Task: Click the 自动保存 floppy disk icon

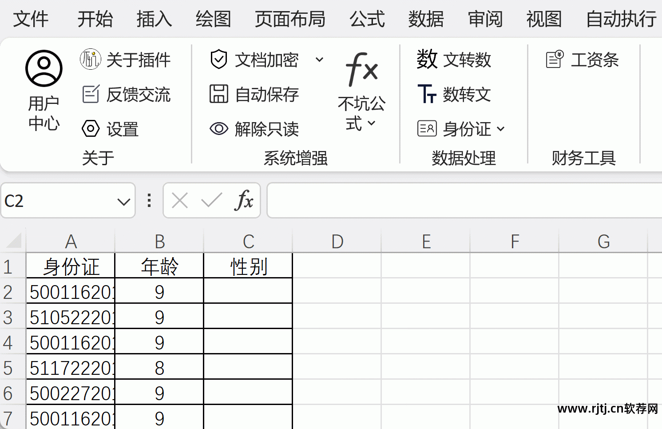Action: [218, 94]
